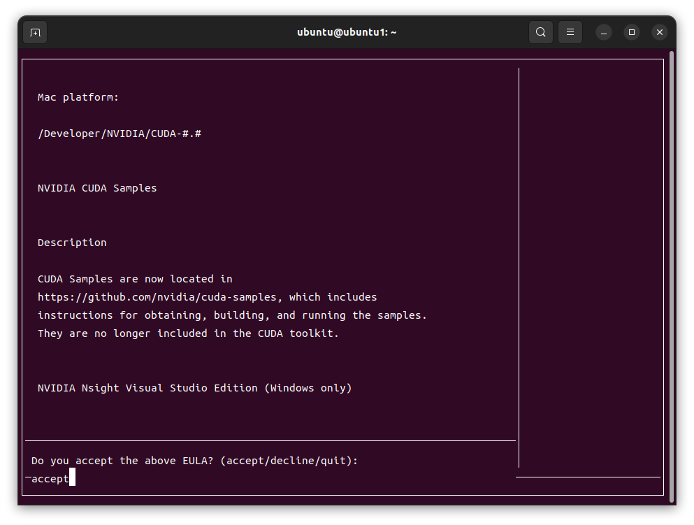Screen dimensions: 694x525
Task: Click the typed 'accept' input text
Action: (x=50, y=479)
